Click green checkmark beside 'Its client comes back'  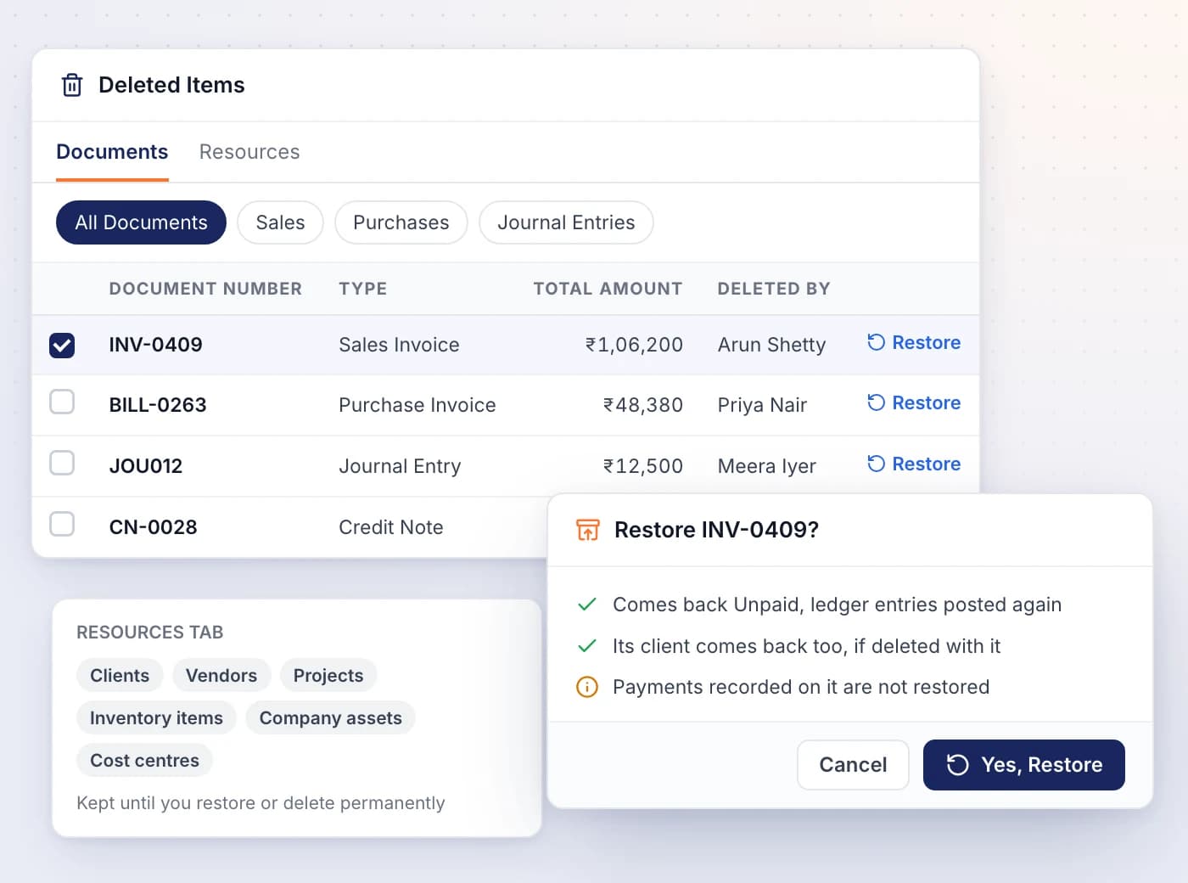[587, 646]
